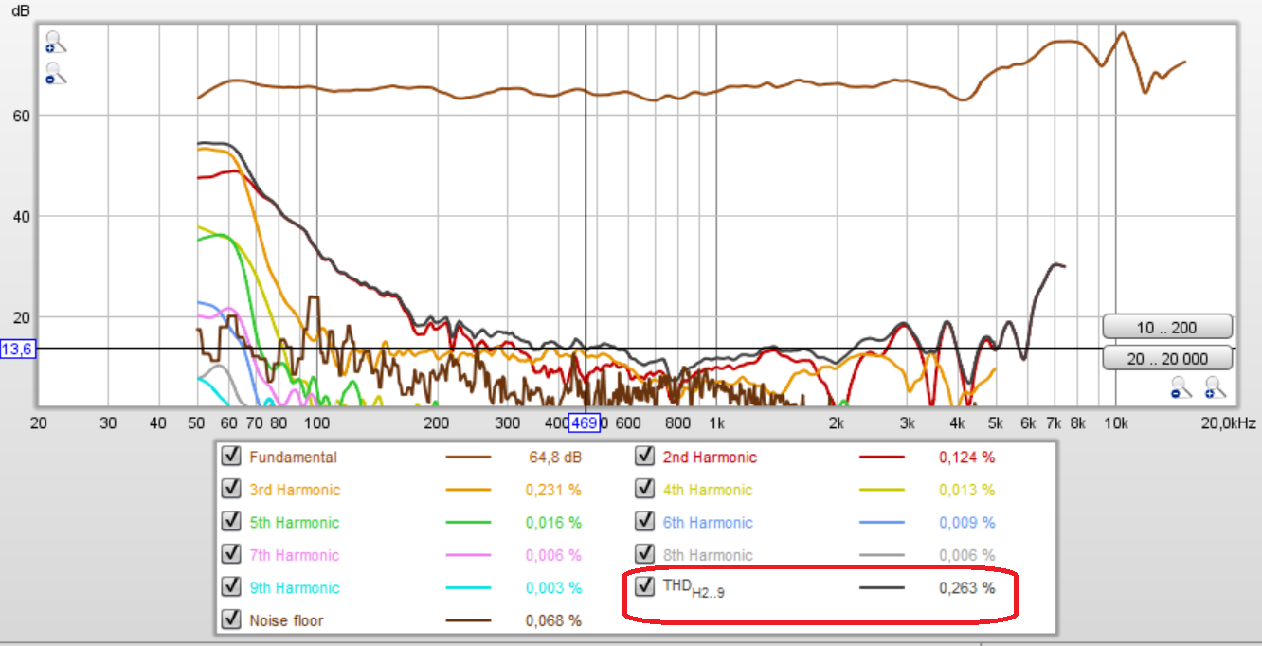Uncheck the Fundamental trace checkbox
1262x646 pixels.
[230, 457]
